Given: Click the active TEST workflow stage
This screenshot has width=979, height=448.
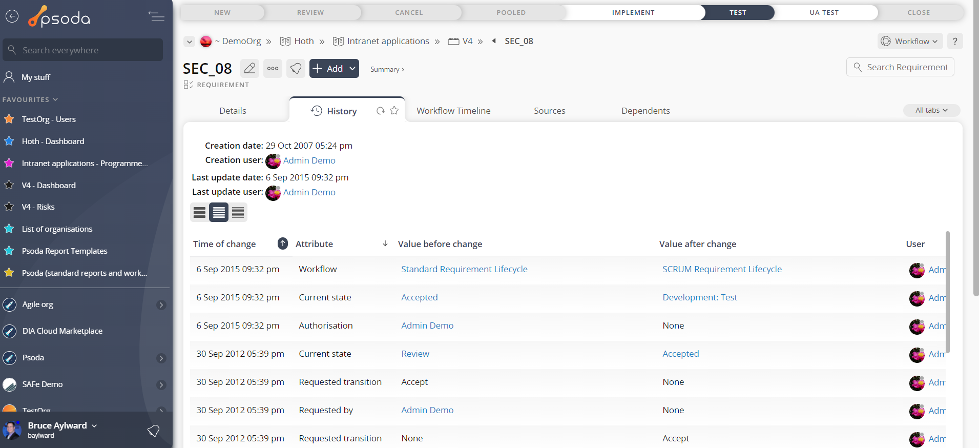Looking at the screenshot, I should click(738, 12).
